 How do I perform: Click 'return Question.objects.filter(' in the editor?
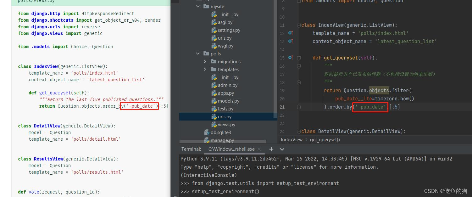(368, 91)
